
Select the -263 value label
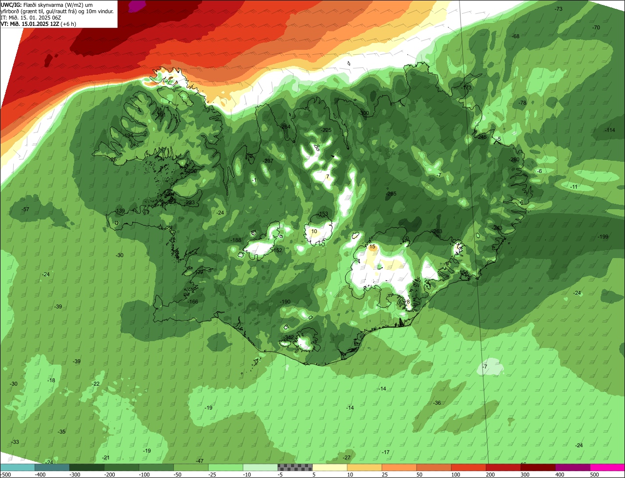[x=437, y=231]
